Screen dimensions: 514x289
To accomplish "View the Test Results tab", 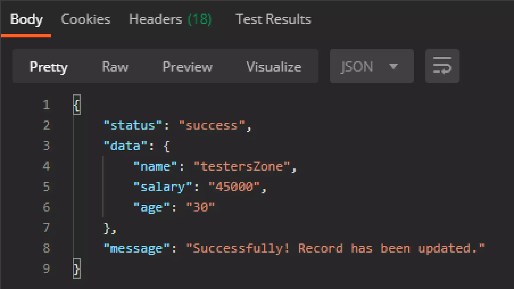I will (273, 19).
